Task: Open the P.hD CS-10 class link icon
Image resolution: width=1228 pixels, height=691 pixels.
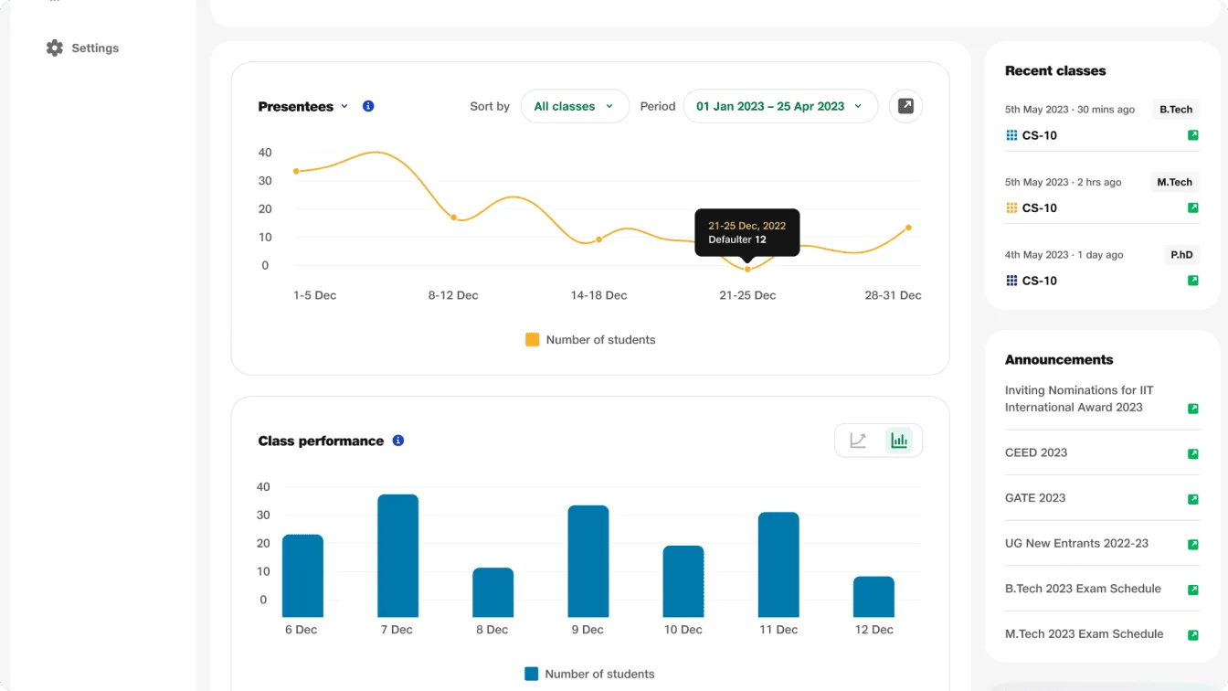Action: [x=1192, y=281]
